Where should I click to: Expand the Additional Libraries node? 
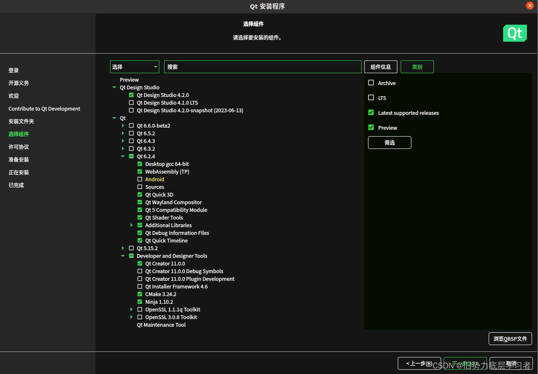pos(131,226)
